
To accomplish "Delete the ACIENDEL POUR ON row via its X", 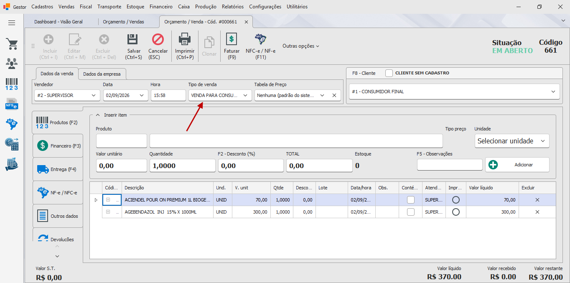I will 537,200.
